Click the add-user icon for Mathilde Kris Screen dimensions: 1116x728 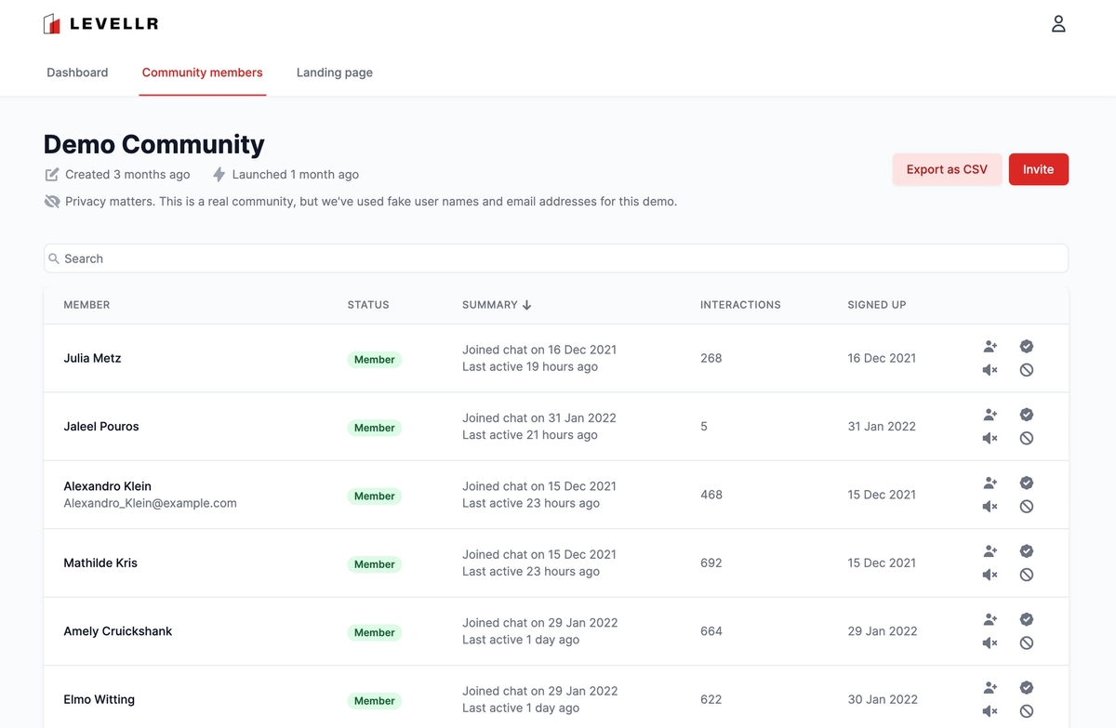coord(990,551)
